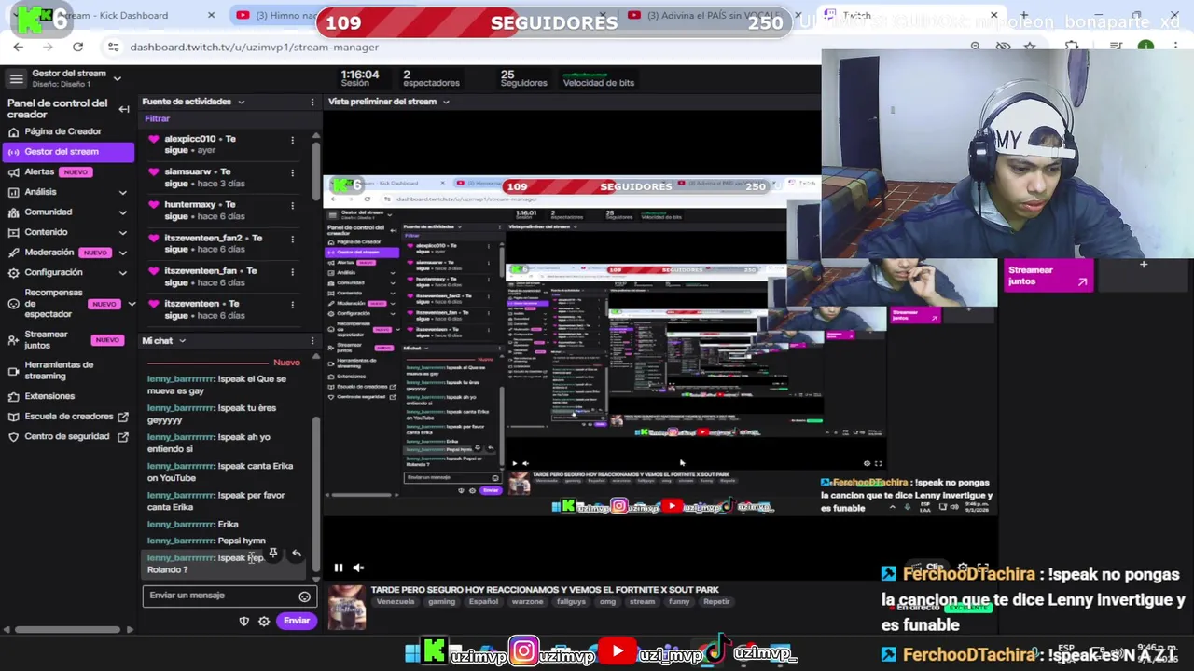Click the stream category thumbnail
Screen dimensions: 1194x671
tap(346, 607)
